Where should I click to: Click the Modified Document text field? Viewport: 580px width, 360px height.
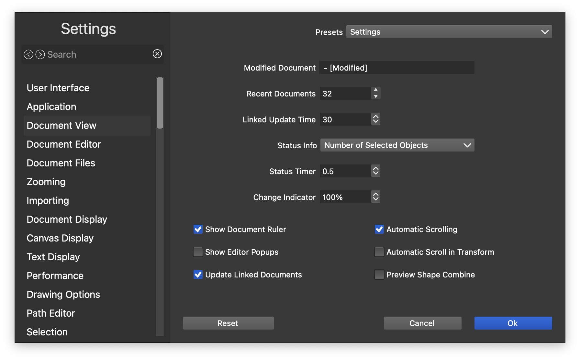[396, 68]
